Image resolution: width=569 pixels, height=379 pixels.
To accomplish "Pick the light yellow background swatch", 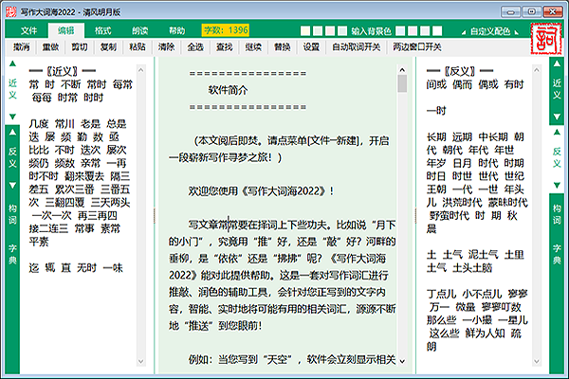I will pyautogui.click(x=305, y=31).
